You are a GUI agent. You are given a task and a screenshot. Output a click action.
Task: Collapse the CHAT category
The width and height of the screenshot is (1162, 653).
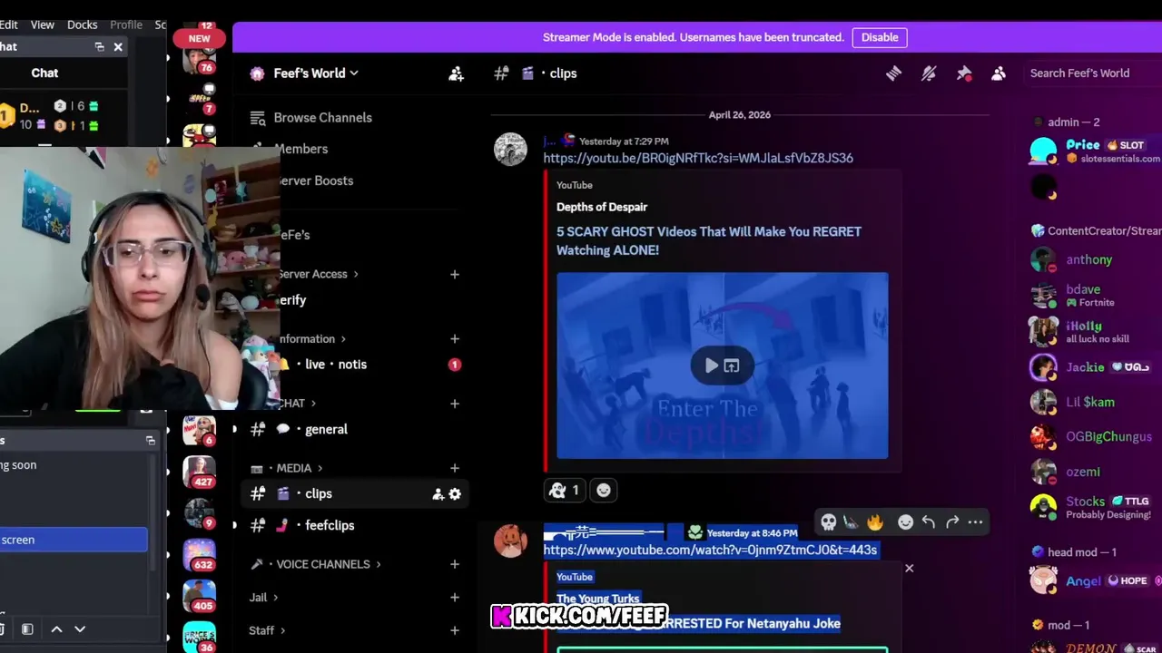pos(297,404)
